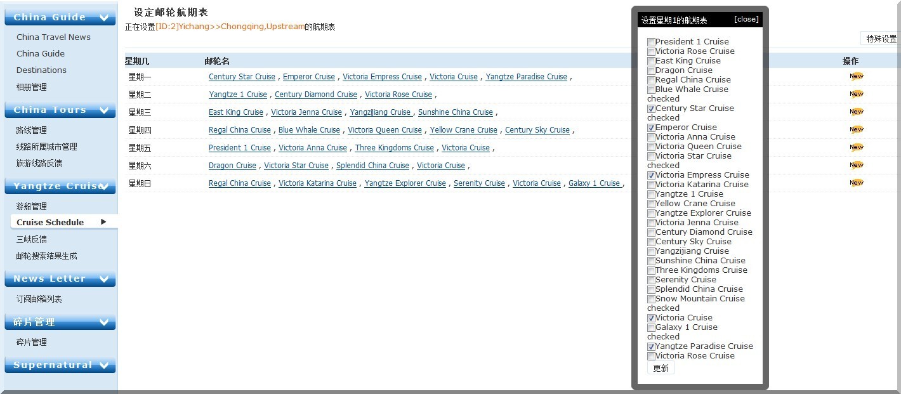Click the New icon in the 星期一 row
This screenshot has width=901, height=394.
coord(856,76)
